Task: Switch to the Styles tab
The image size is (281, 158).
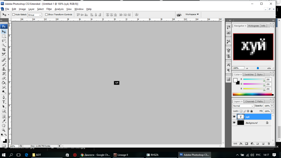Action: [259, 75]
